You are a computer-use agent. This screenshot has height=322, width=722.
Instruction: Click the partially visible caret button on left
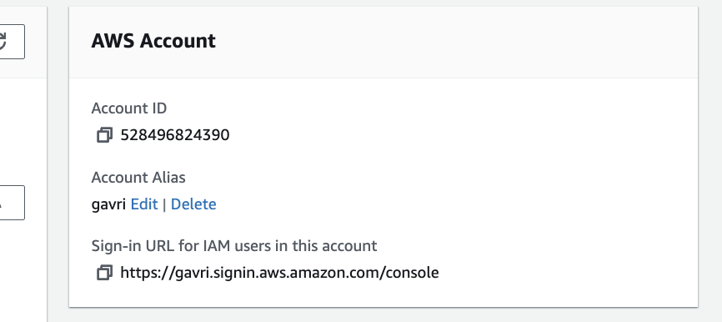point(10,203)
